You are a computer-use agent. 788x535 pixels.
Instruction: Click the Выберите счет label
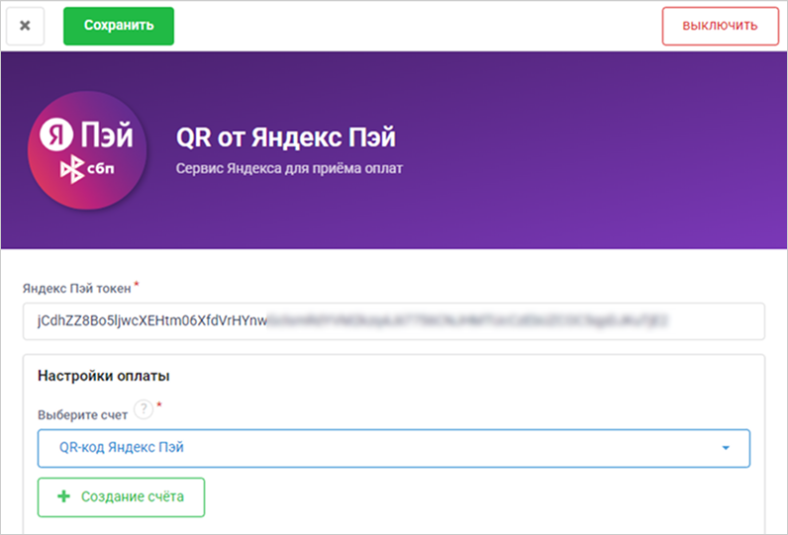point(82,415)
